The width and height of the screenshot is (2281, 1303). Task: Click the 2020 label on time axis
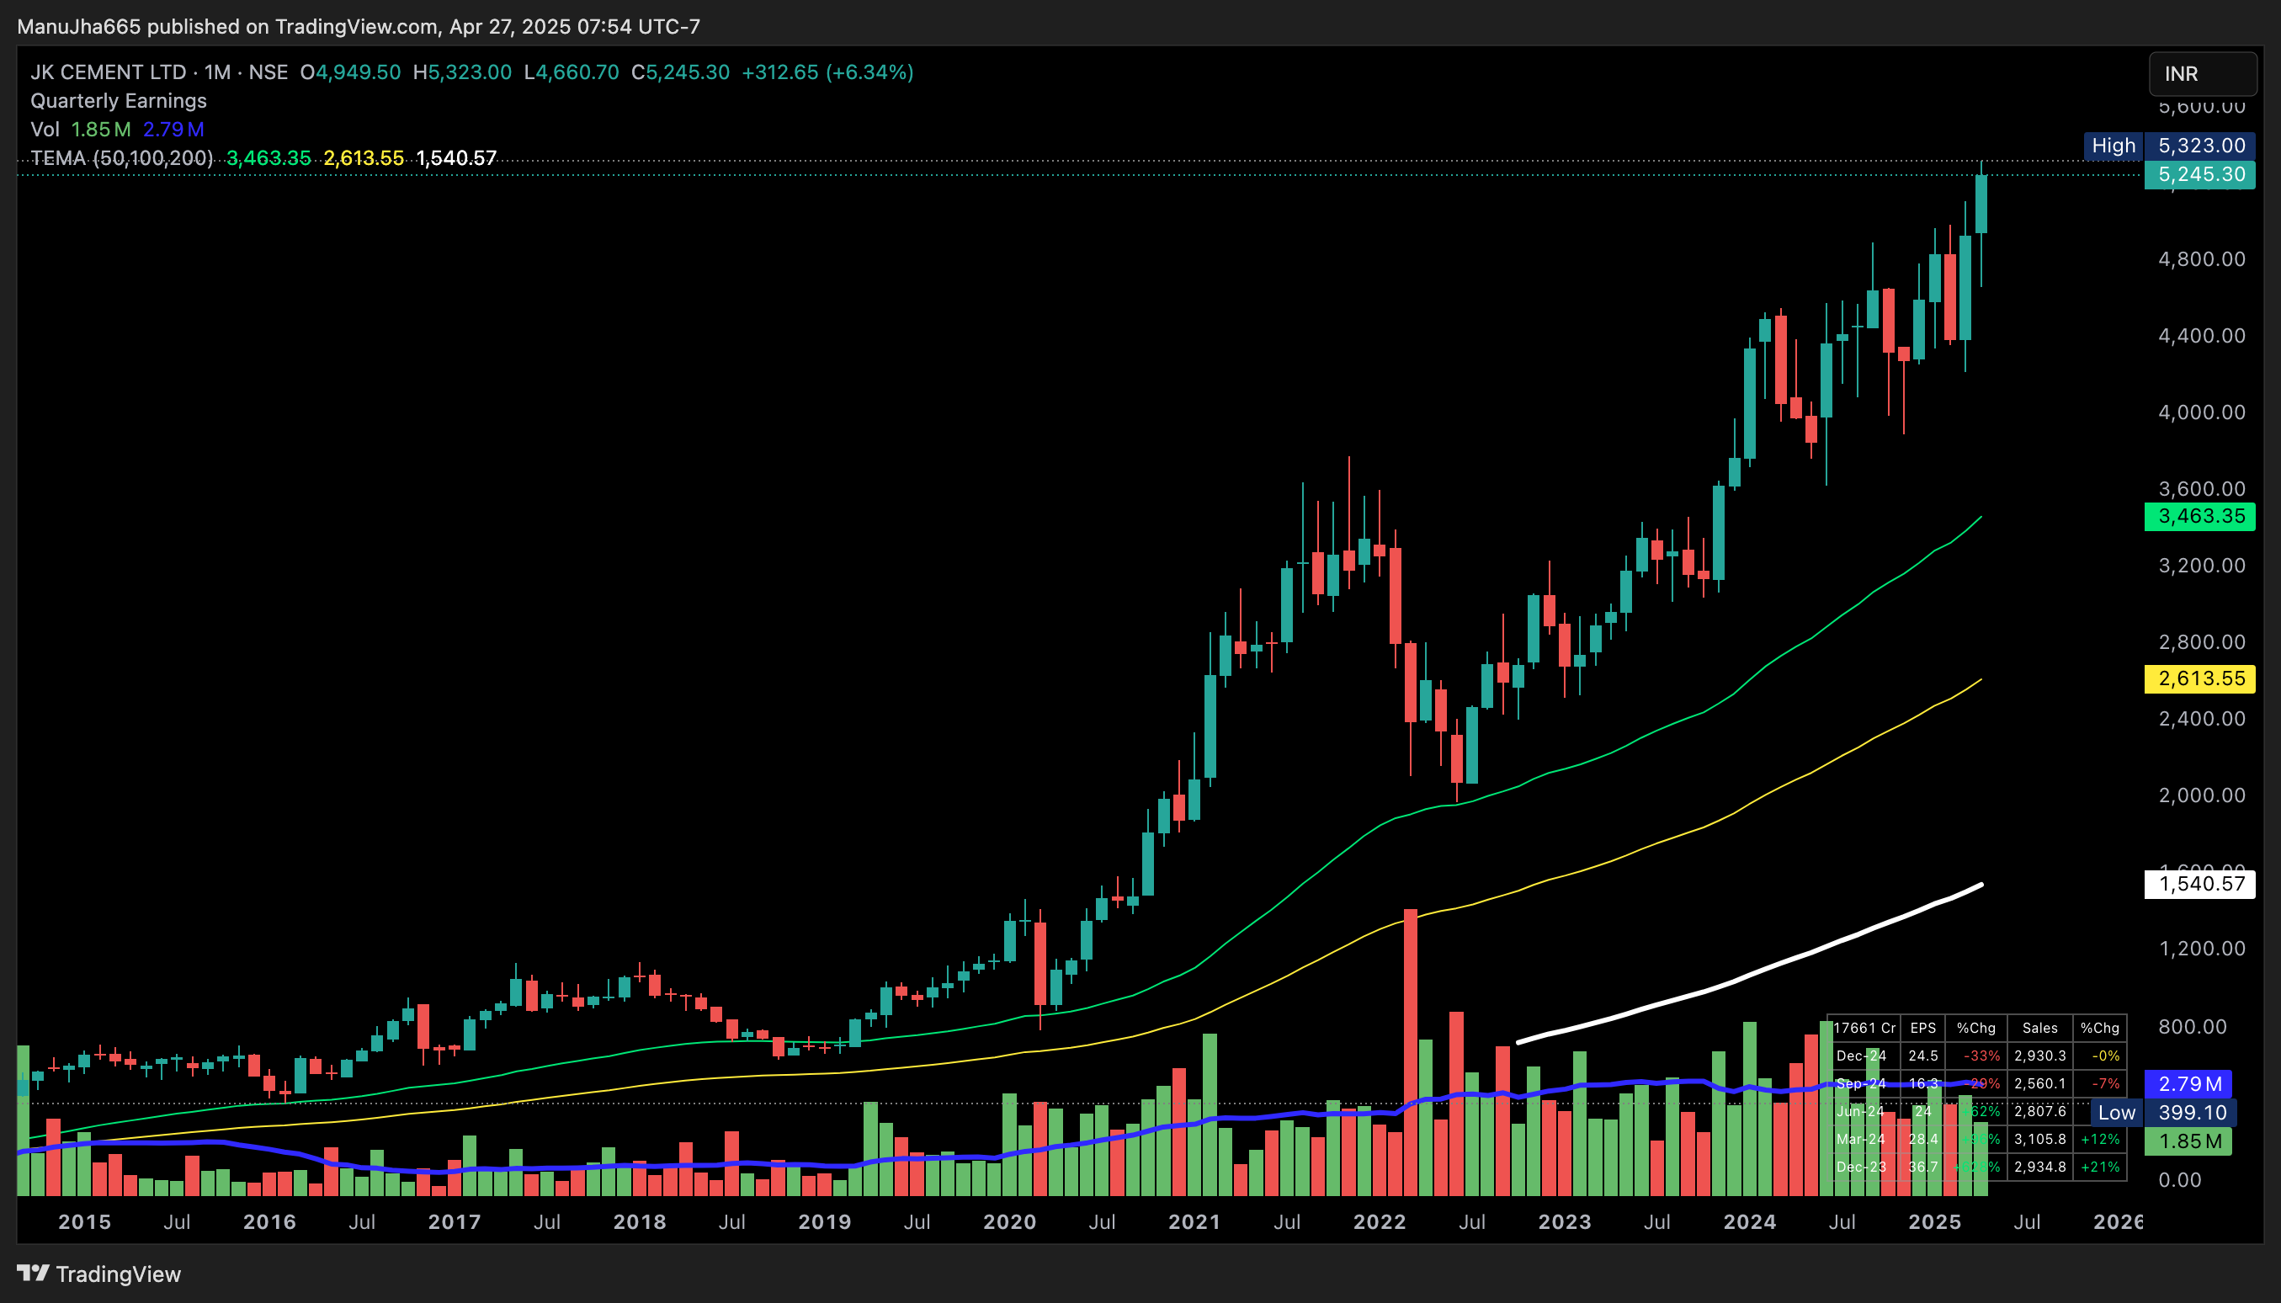[1009, 1222]
